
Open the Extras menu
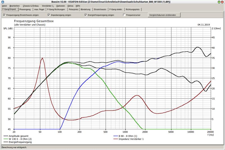pyautogui.click(x=70, y=6)
